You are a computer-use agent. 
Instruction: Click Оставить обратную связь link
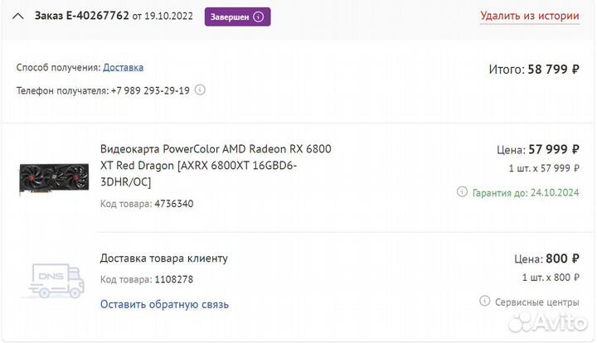click(164, 304)
